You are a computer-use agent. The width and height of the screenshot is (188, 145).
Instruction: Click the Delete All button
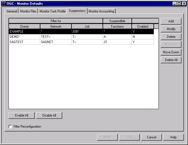(x=171, y=60)
